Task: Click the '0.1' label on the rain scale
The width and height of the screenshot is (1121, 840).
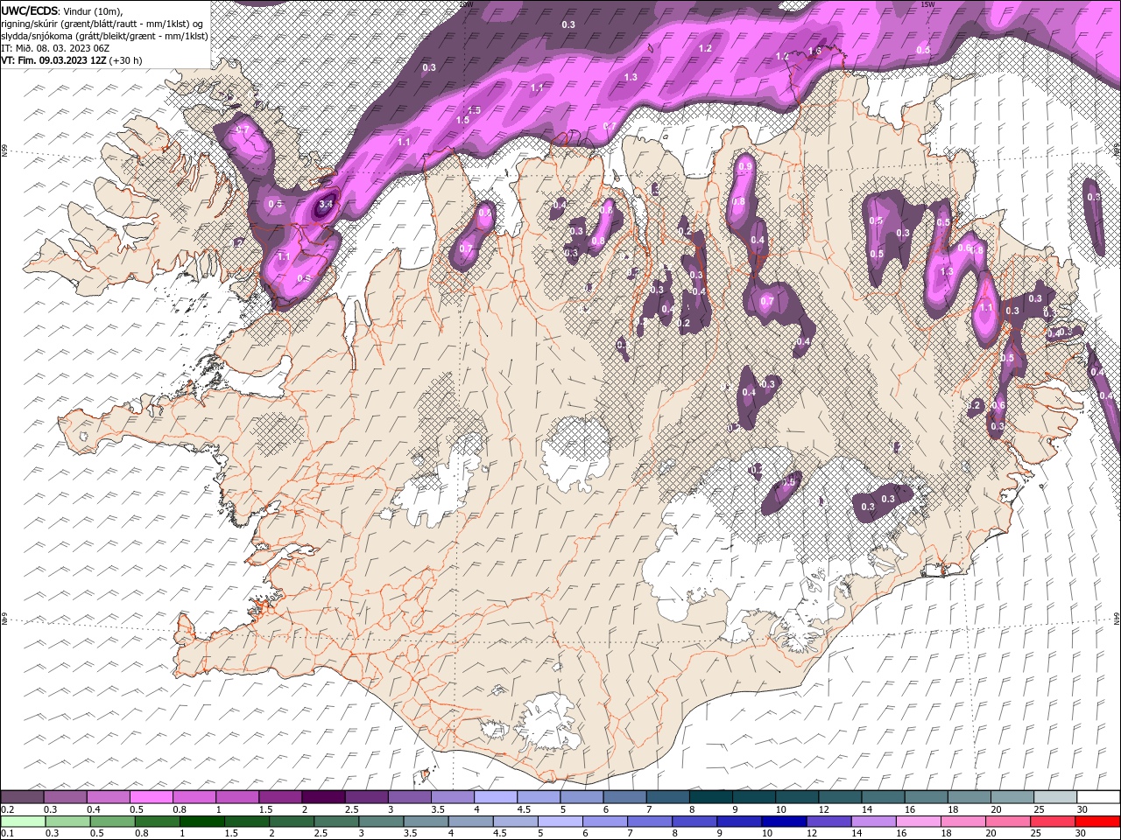Action: (x=8, y=834)
